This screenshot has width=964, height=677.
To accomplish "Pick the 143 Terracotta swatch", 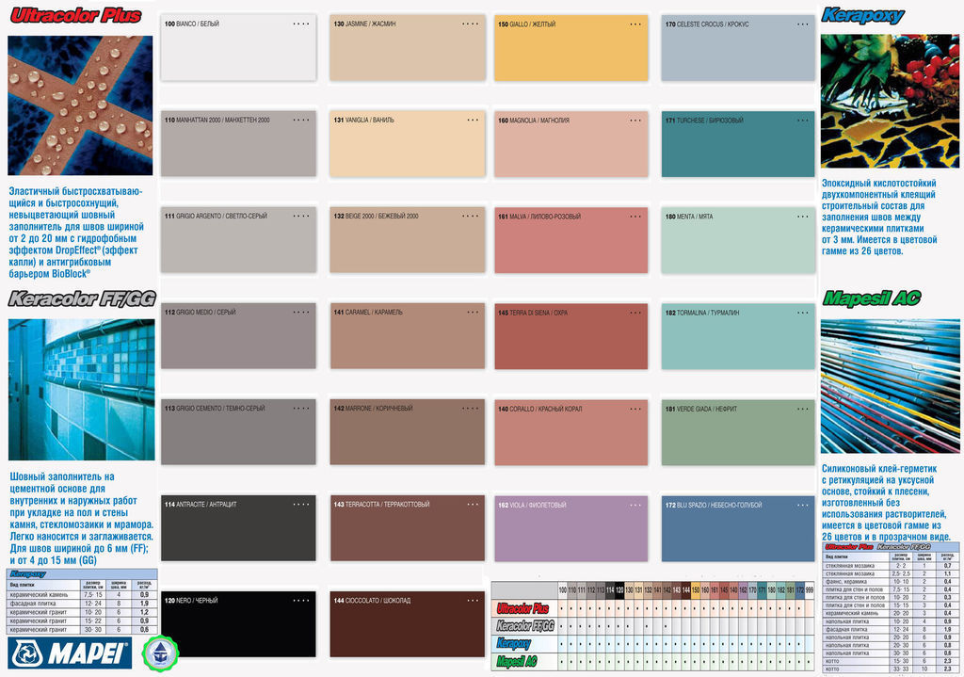I will click(407, 527).
